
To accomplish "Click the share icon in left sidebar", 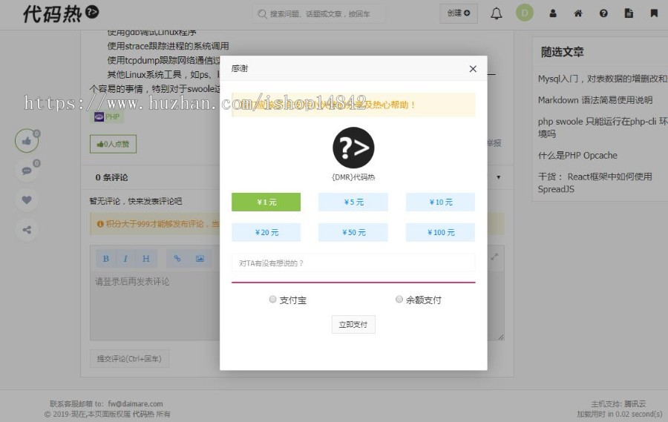I will 27,230.
